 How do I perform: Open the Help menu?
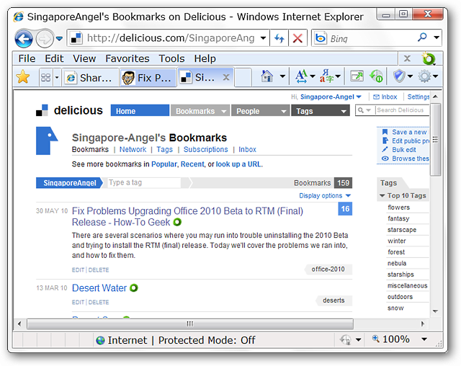coord(205,58)
